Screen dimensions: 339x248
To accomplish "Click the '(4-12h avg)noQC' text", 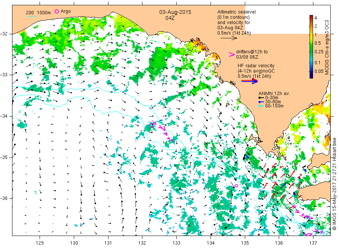I will click(256, 71).
